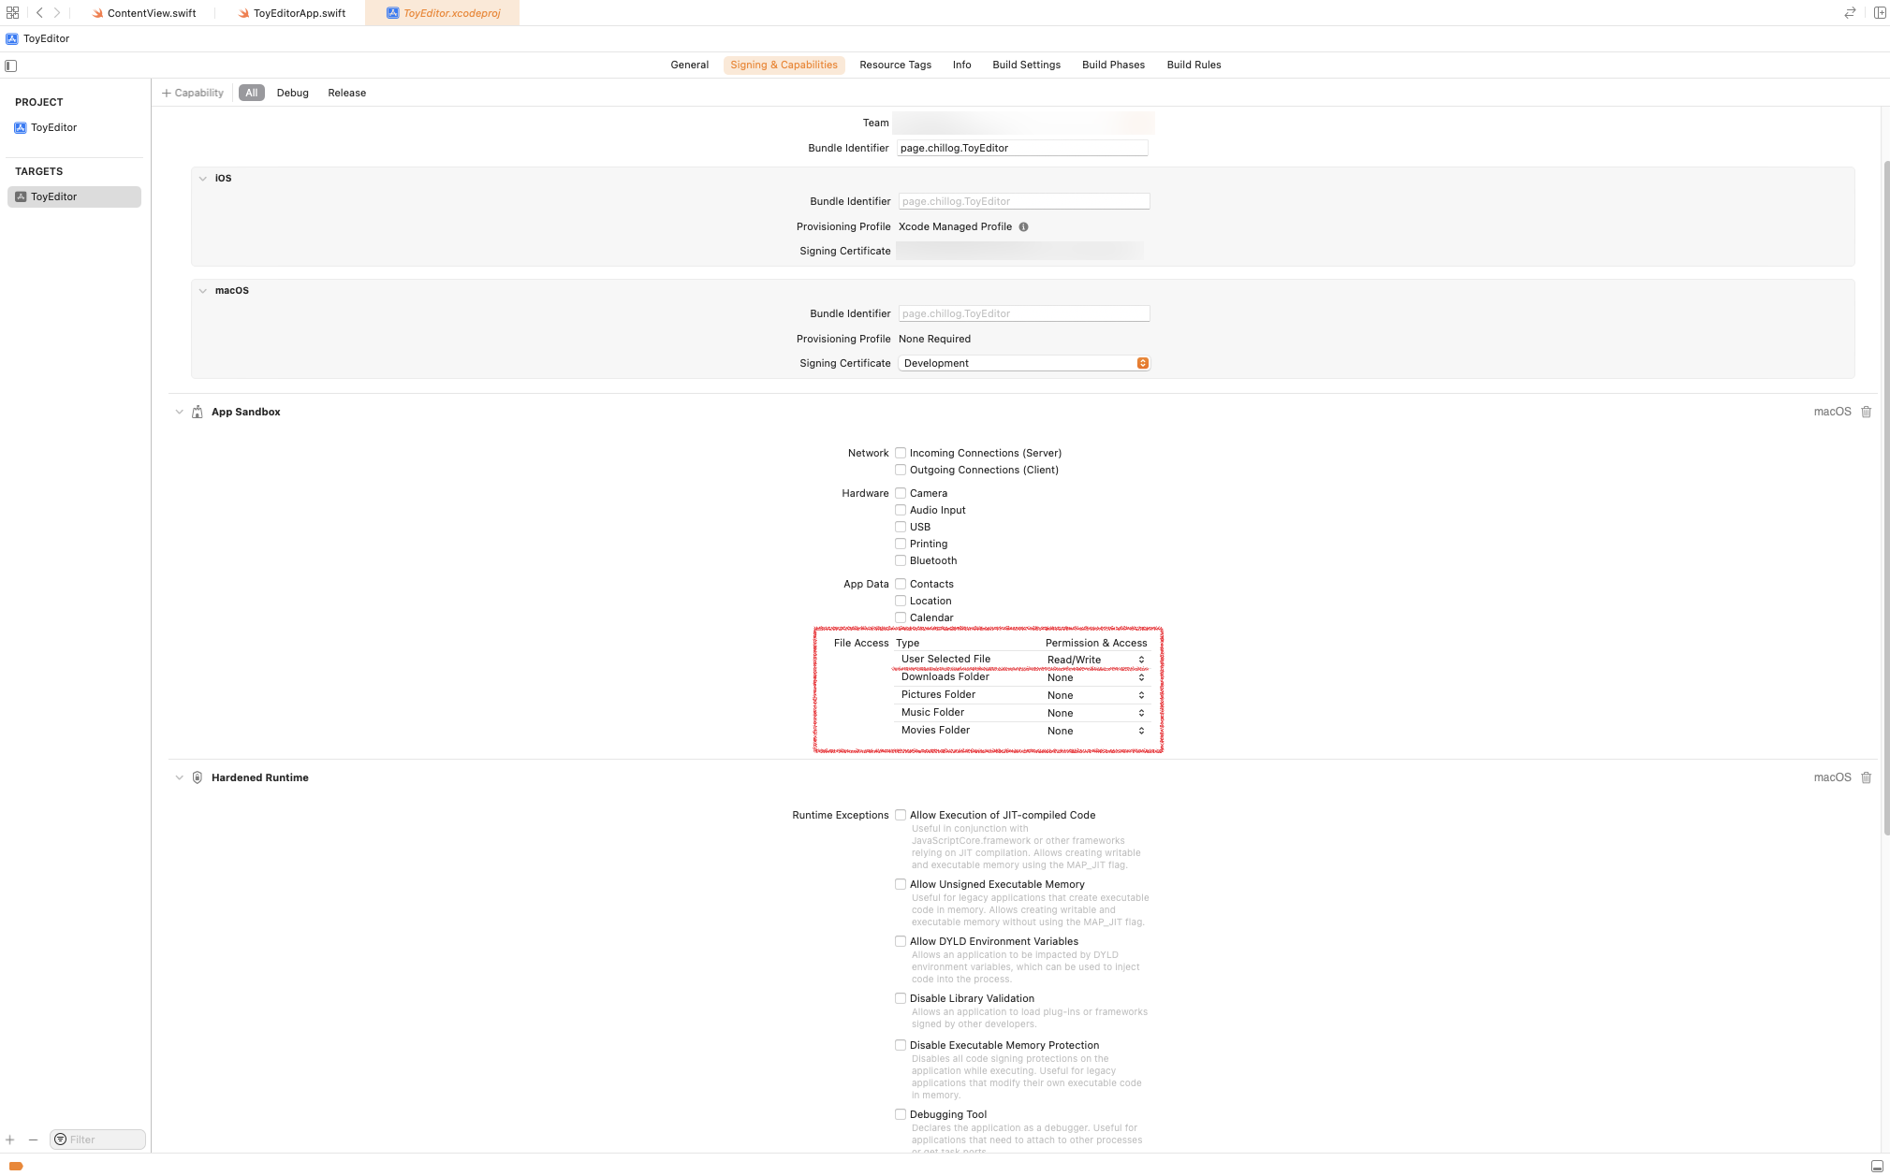This screenshot has width=1890, height=1176.
Task: Open the ContentView.swift tab
Action: [151, 13]
